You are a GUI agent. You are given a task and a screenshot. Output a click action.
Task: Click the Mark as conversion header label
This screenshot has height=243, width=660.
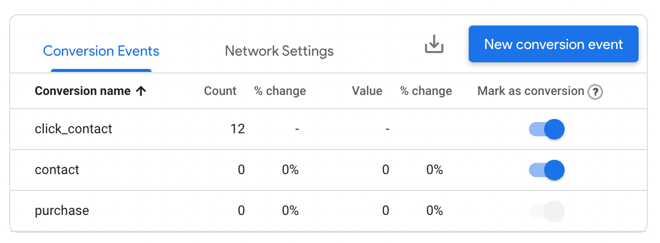click(x=530, y=91)
